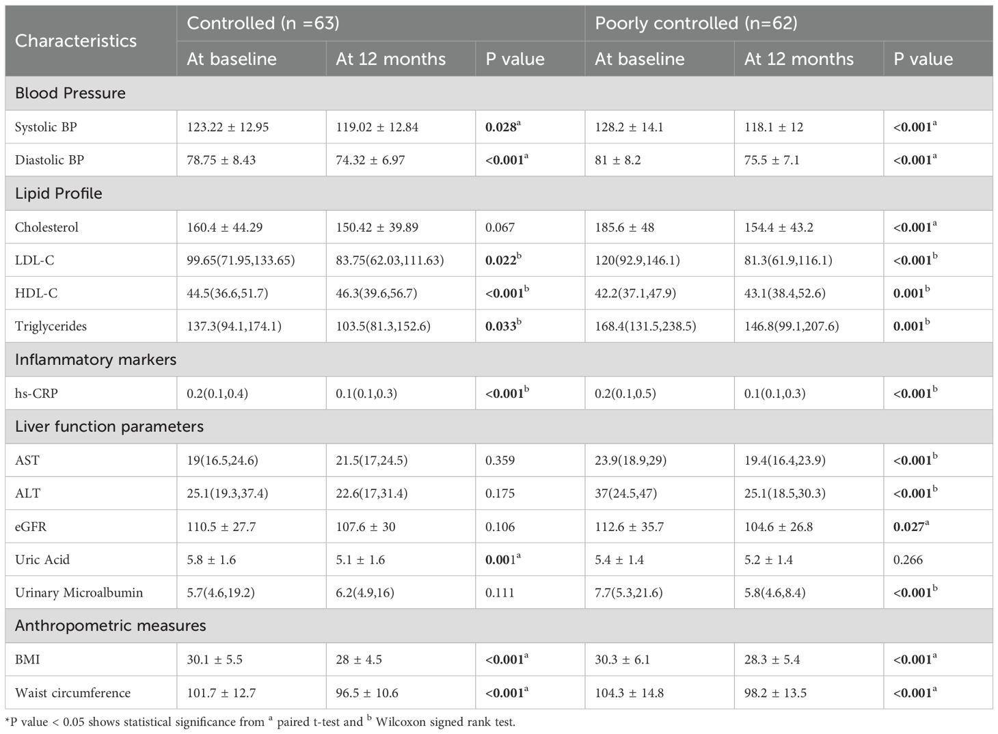
Task: Click the Characteristics column header
Action: [76, 41]
